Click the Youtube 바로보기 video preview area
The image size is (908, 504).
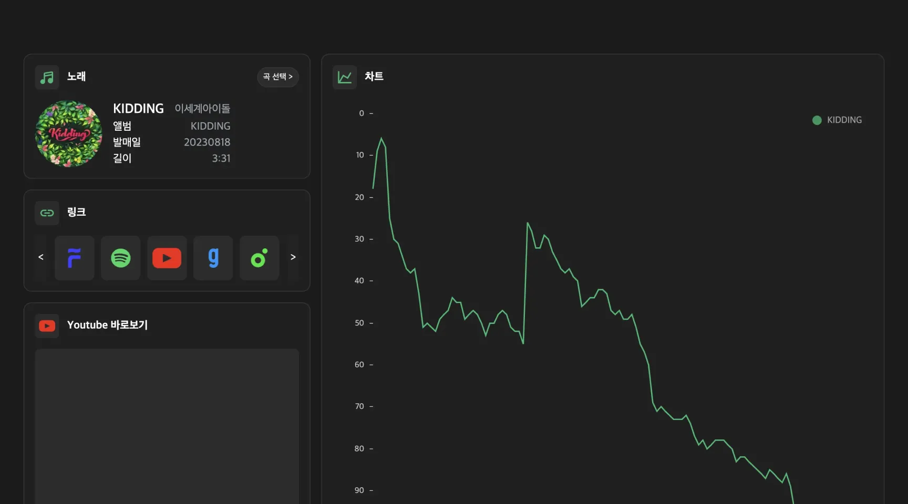(x=167, y=426)
